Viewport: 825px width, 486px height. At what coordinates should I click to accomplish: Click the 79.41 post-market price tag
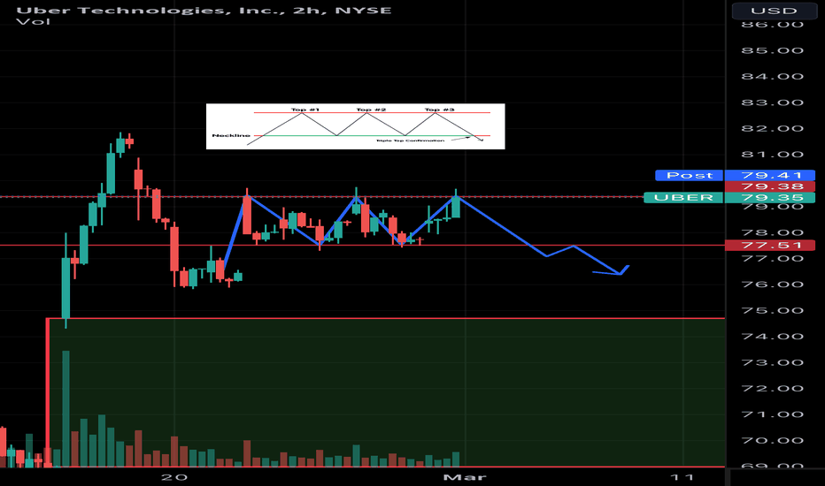pos(770,176)
